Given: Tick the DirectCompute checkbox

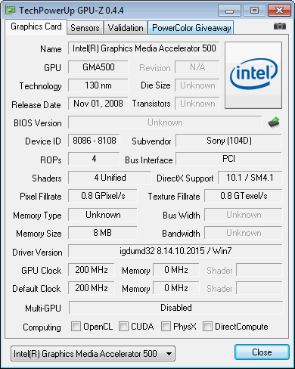Looking at the screenshot, I should [x=207, y=326].
